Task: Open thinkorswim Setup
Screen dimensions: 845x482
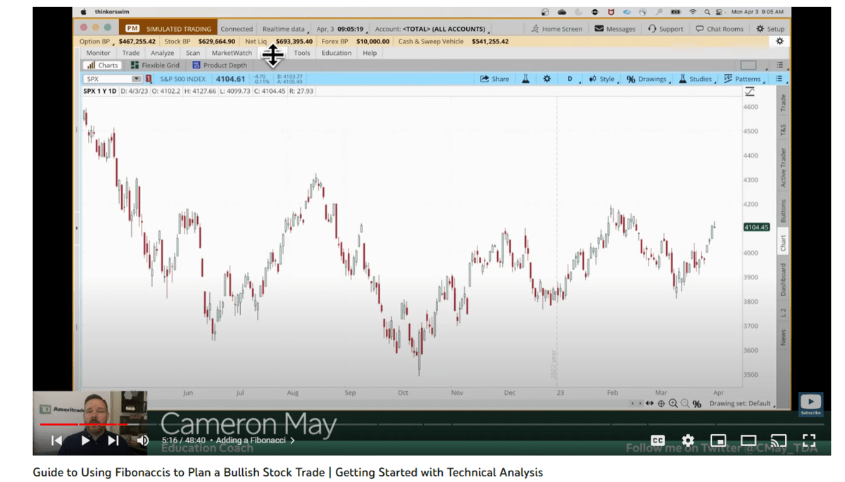Action: point(770,29)
